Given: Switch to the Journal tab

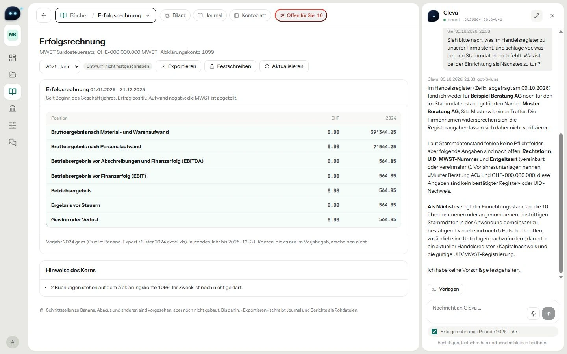Looking at the screenshot, I should pyautogui.click(x=210, y=15).
